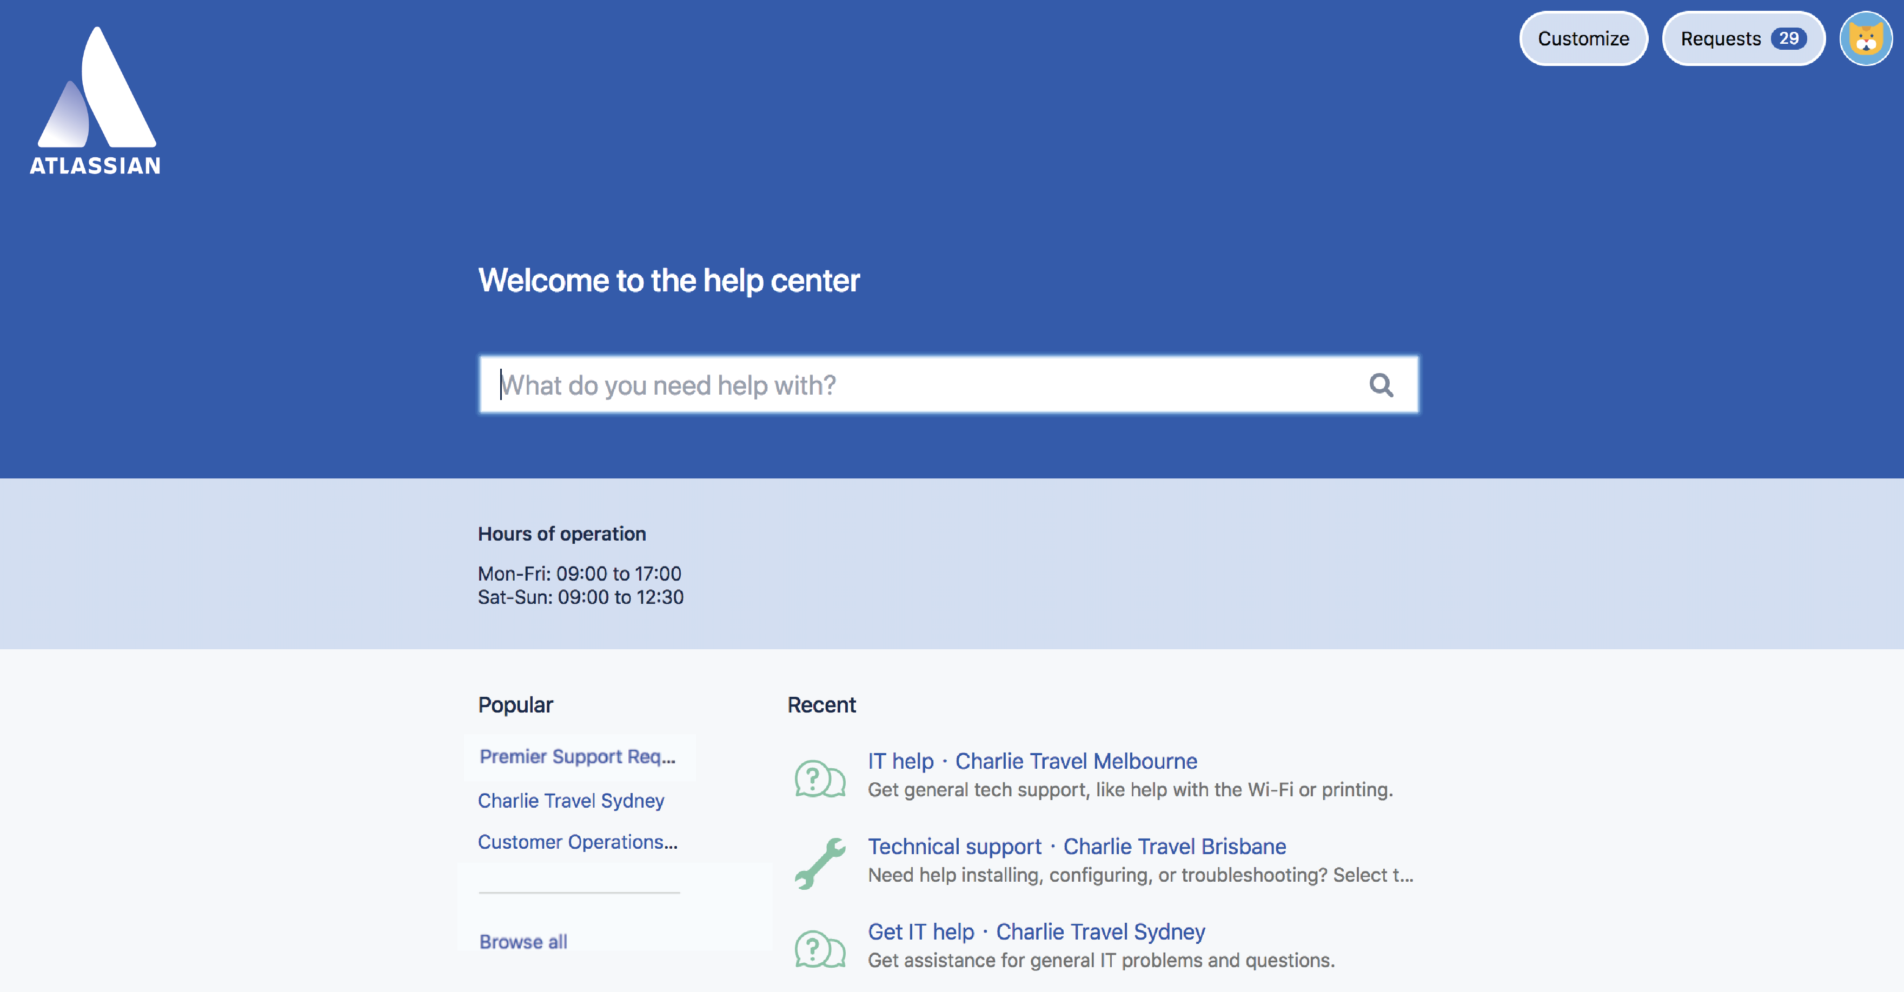The width and height of the screenshot is (1904, 992).
Task: Click the search magnifier icon
Action: (x=1382, y=384)
